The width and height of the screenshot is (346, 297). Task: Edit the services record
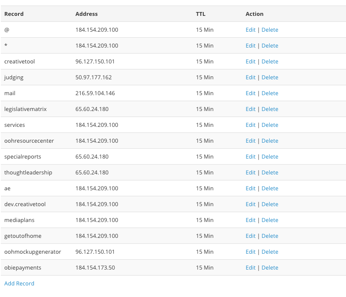(x=250, y=125)
